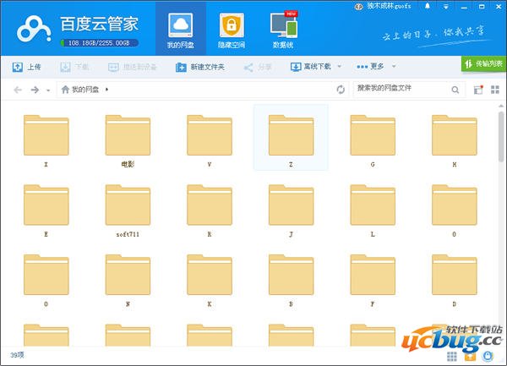
Task: Click the 分享 share button
Action: 258,67
